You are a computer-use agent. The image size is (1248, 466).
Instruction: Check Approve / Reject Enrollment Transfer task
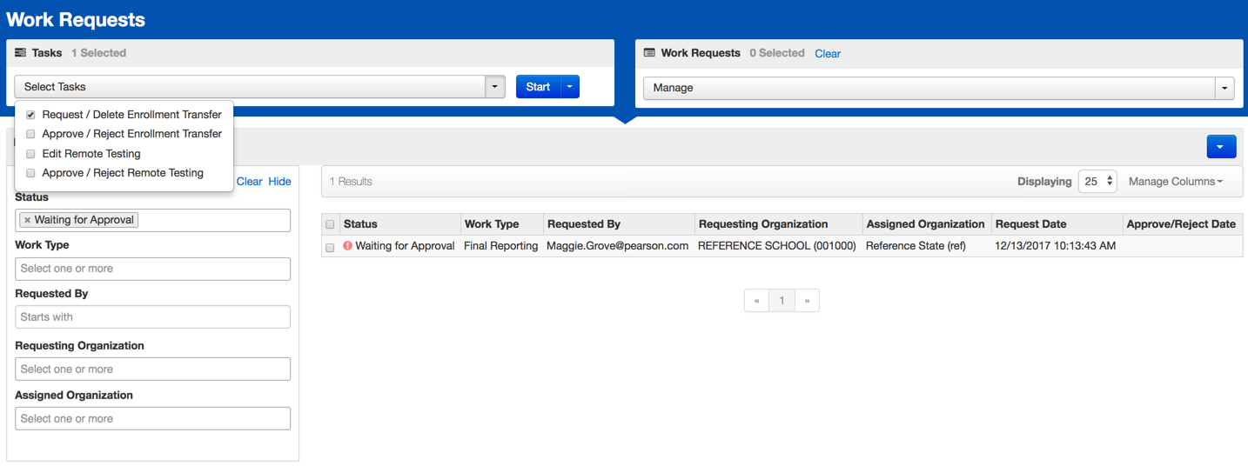coord(30,134)
